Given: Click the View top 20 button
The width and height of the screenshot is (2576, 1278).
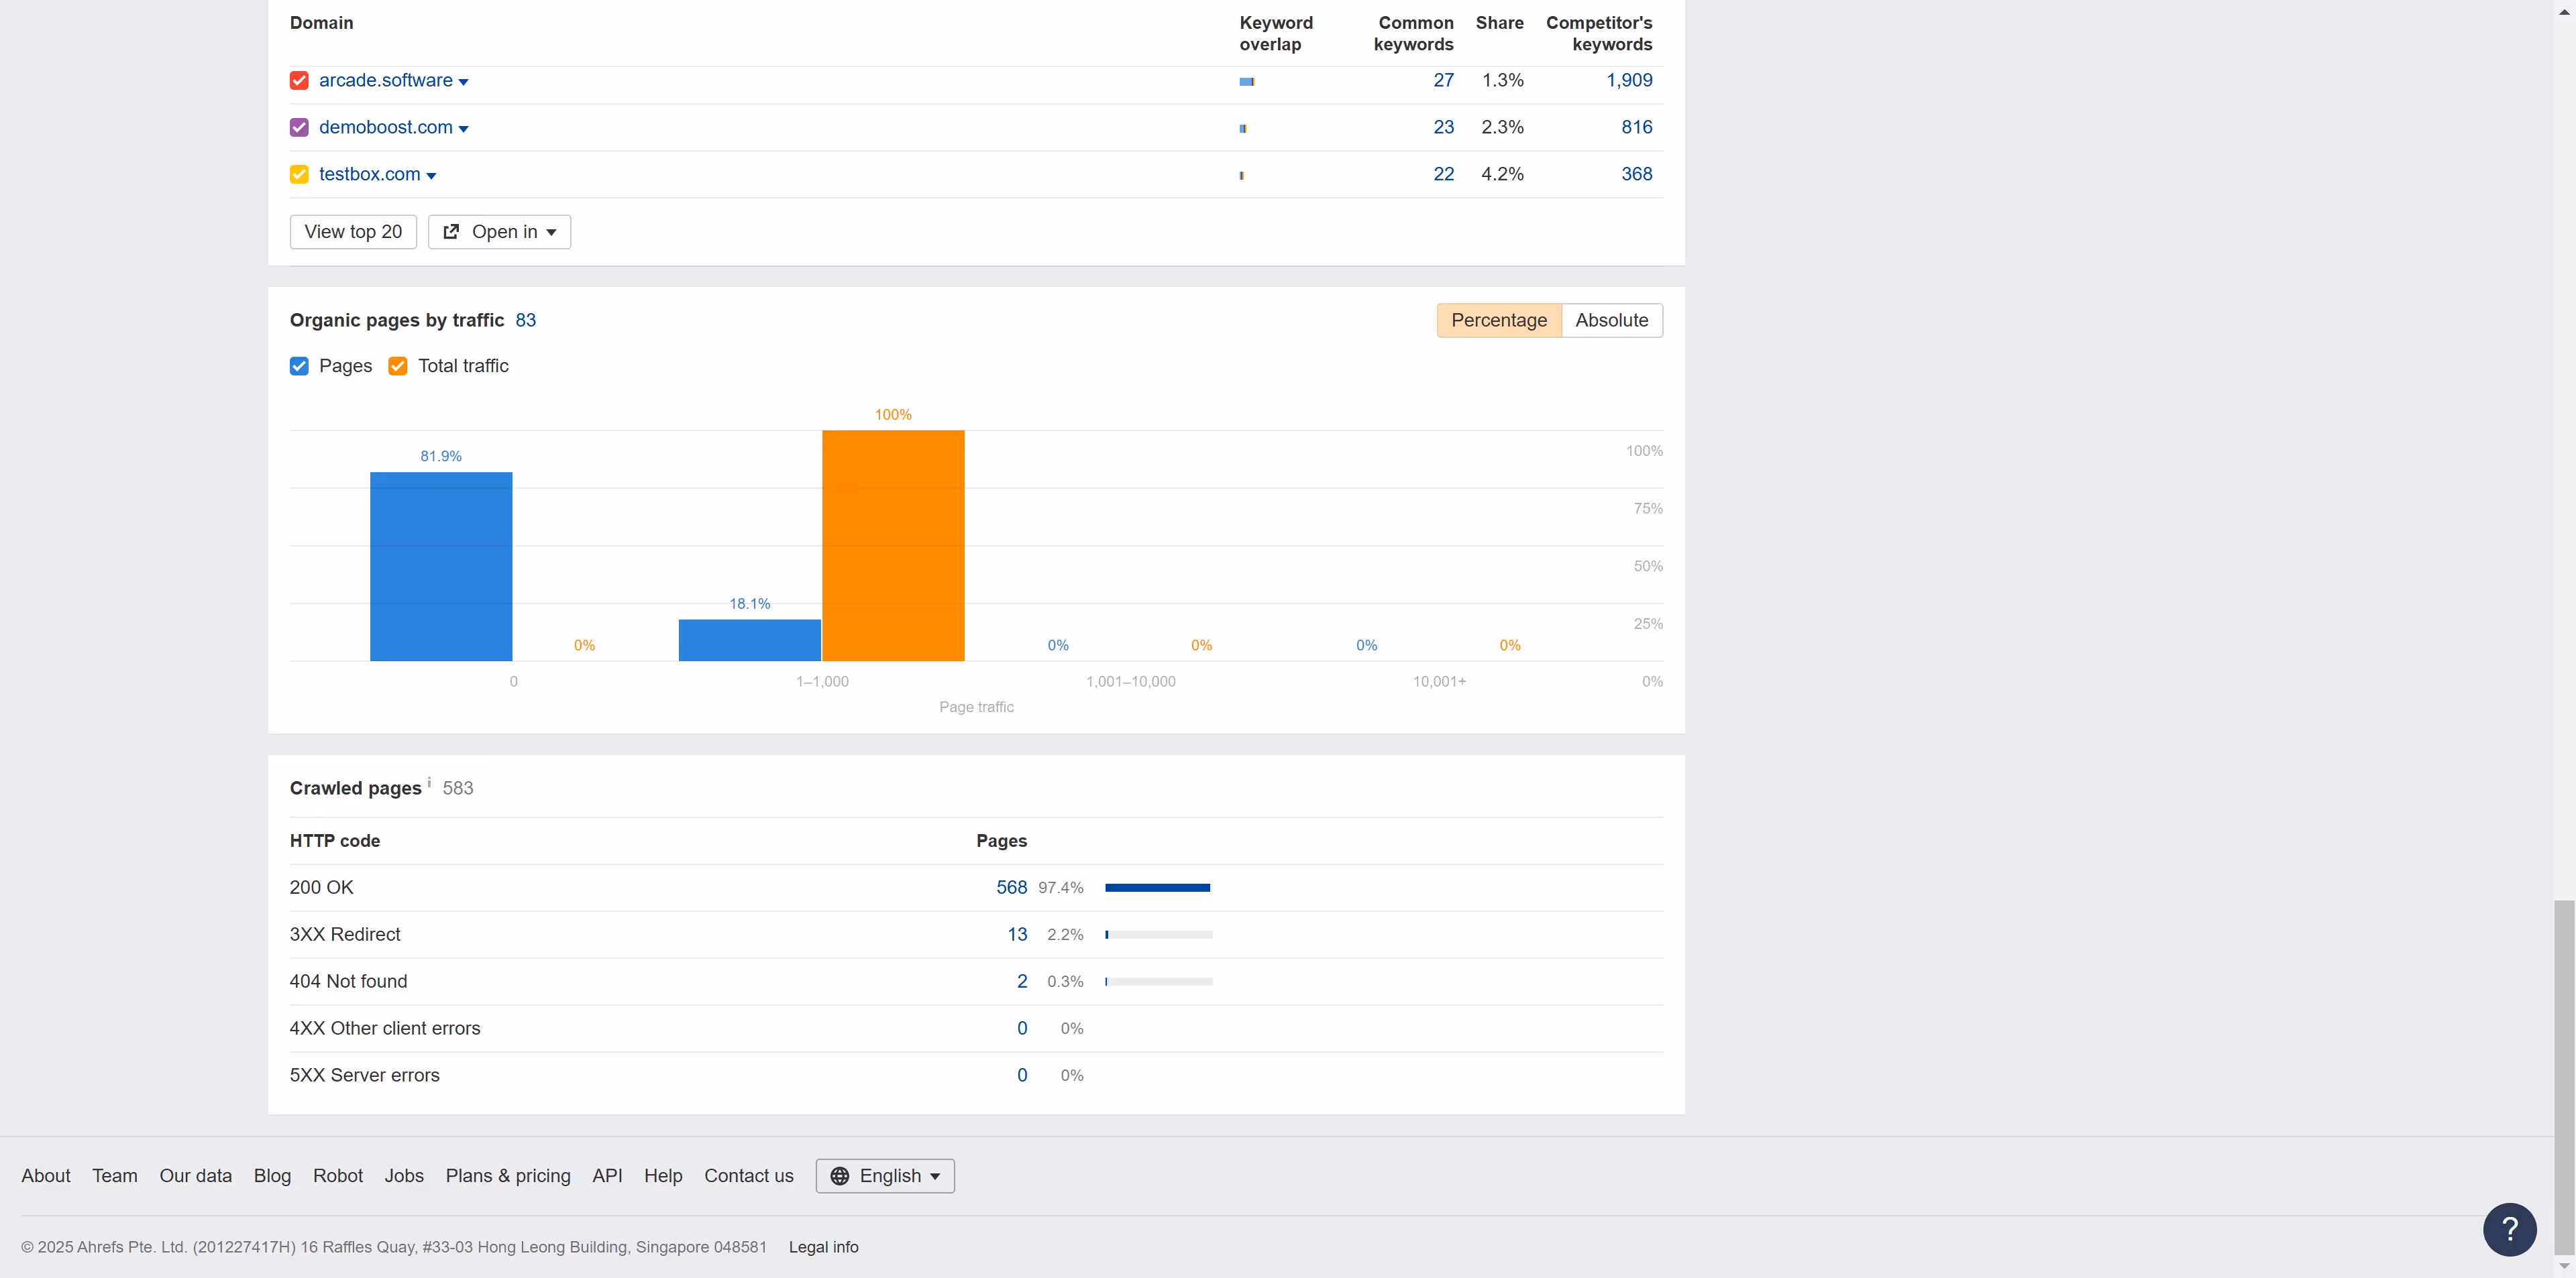Looking at the screenshot, I should (x=352, y=231).
